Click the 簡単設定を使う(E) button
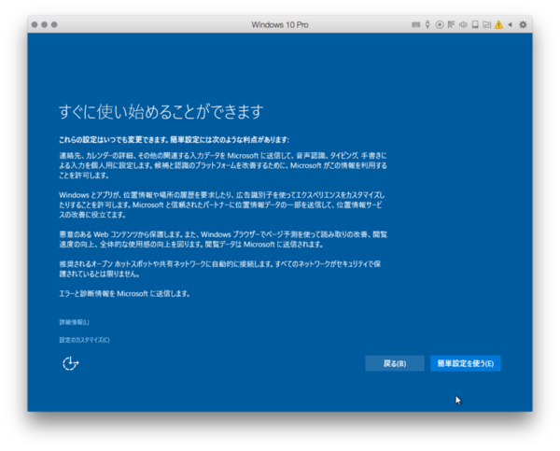This screenshot has height=451, width=560. 466,363
